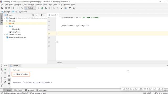168x94 pixels.
Task: Open the File menu
Action: point(2,5)
